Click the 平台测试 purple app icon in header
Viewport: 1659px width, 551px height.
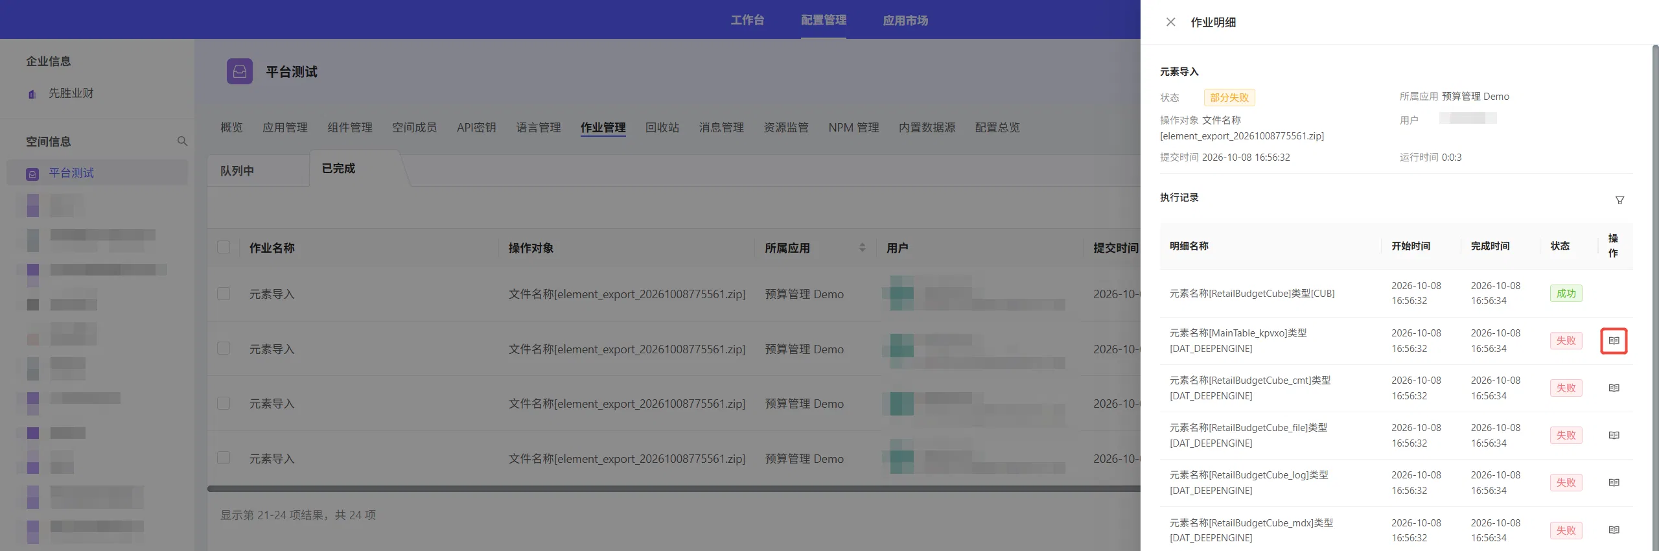point(240,71)
